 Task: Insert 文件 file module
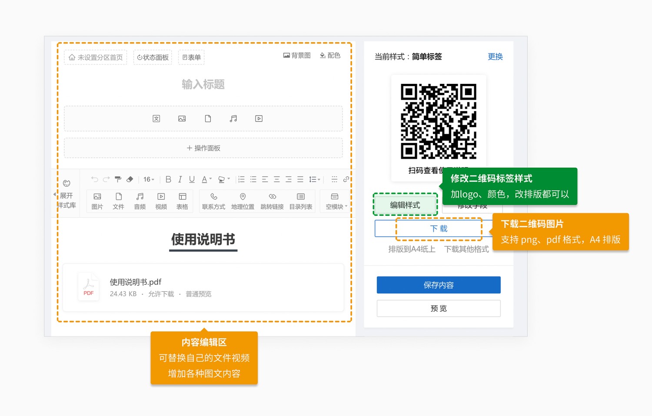(119, 201)
